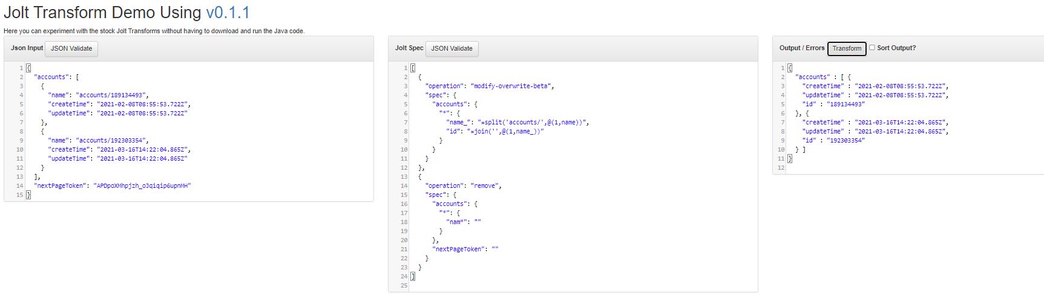Screen dimensions: 1044x299
Task: Click the "spec": { line on row 4 of Jolt Spec
Action: (x=441, y=95)
